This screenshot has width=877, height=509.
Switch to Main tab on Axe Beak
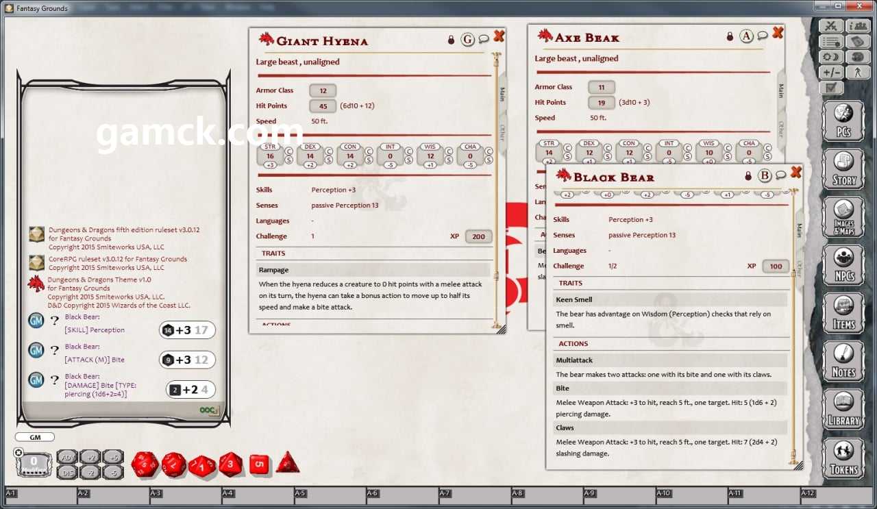(x=780, y=90)
